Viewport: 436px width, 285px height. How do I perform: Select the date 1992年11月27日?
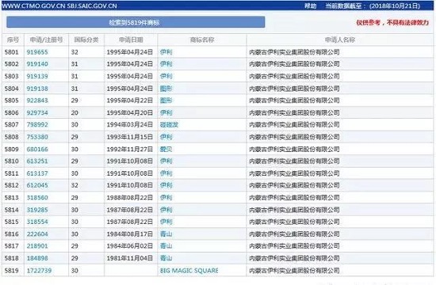pyautogui.click(x=130, y=149)
